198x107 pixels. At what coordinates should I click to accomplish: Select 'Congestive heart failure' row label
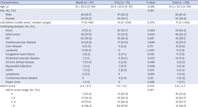[20, 54]
